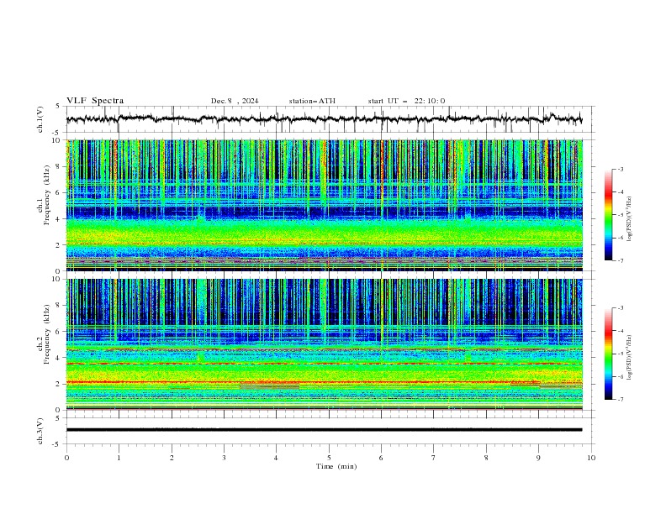This screenshot has width=666, height=514.
Task: Click the ch.2 color bar "log(PSD)(V²/Hz)" label
Action: click(x=630, y=358)
